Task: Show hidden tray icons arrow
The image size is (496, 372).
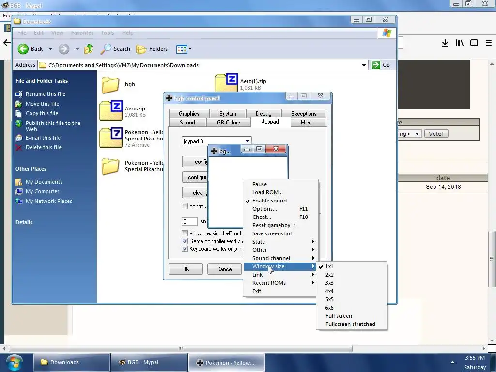Action: coord(453,362)
